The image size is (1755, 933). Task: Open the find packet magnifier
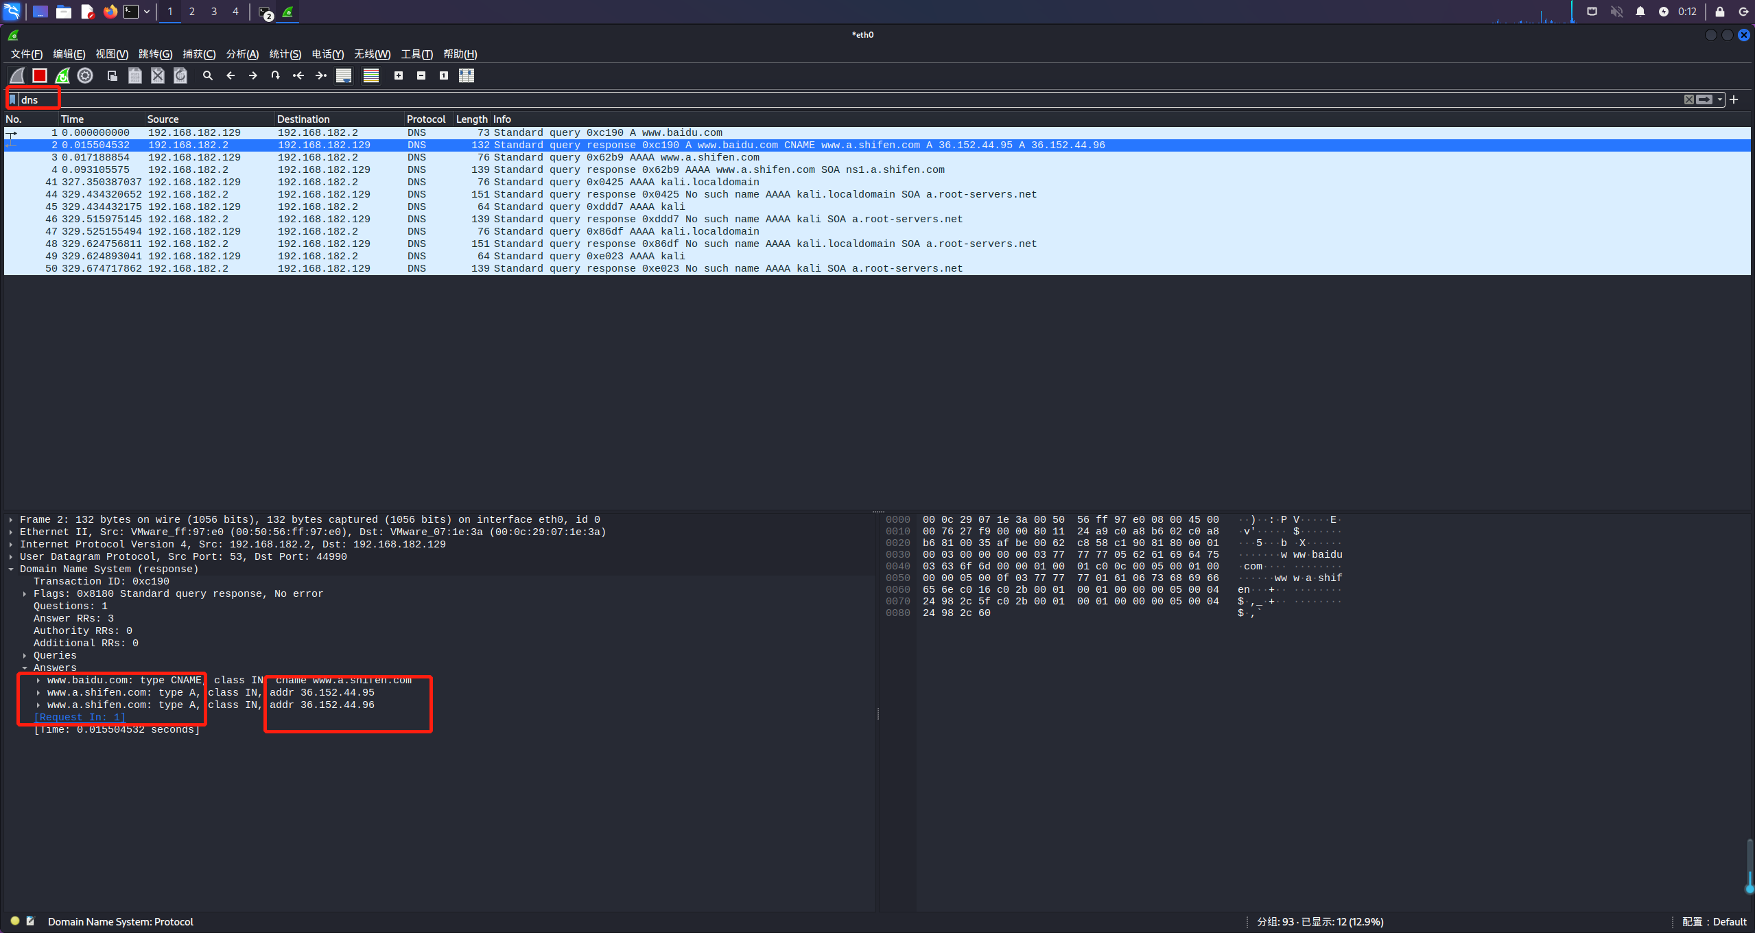point(208,75)
